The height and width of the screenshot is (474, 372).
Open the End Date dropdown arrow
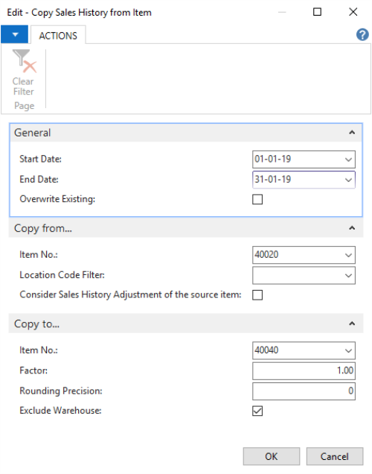click(x=348, y=180)
